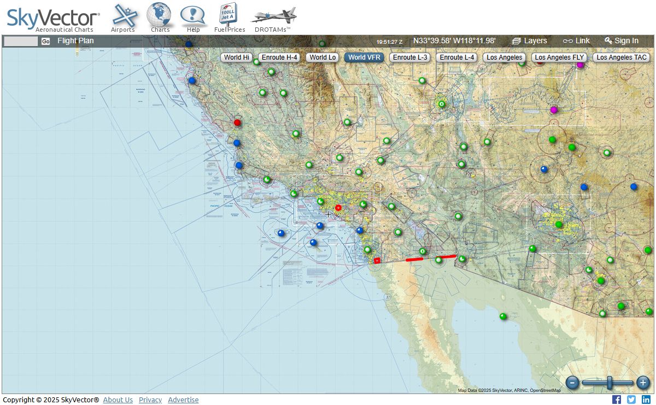Zoom out with the minus button
This screenshot has height=405, width=656.
click(x=572, y=383)
